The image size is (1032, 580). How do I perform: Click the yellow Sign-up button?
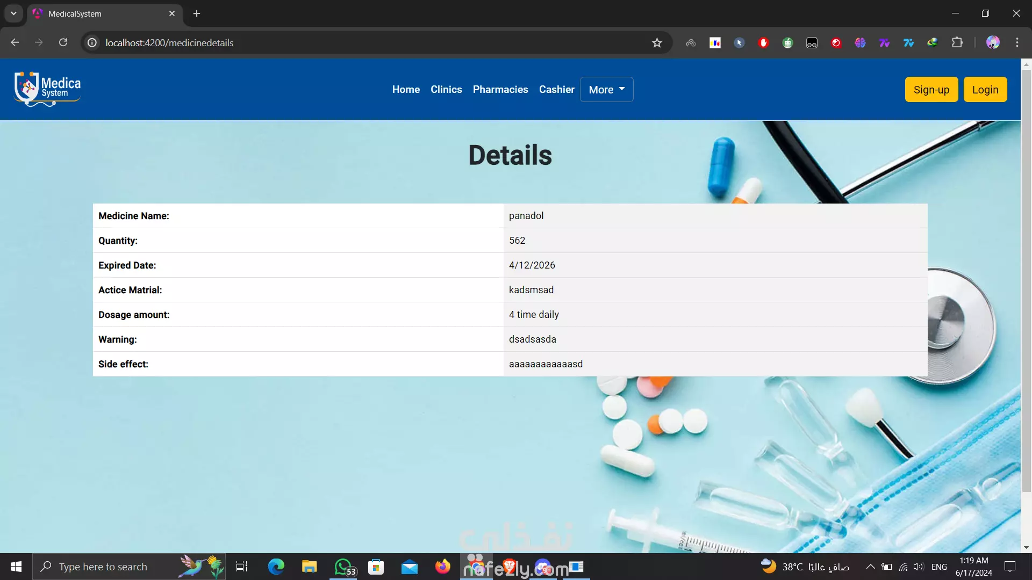(x=931, y=90)
